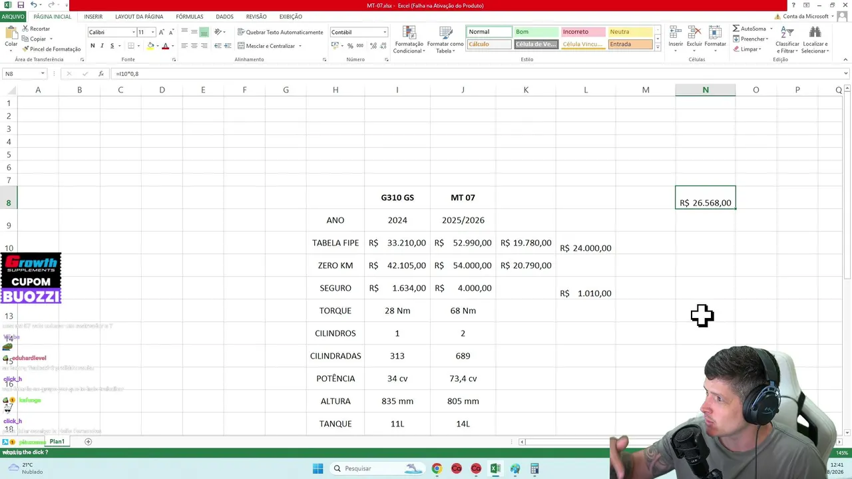Apply the thousands separator style (000)

tap(360, 46)
